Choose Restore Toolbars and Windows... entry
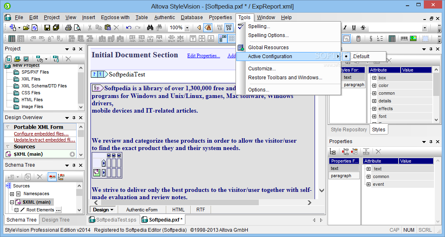445x237 pixels. point(285,78)
